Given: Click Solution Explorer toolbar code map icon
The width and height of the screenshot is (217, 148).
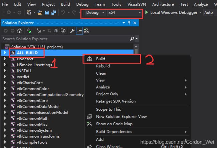Looking at the screenshot, I should point(86,31).
